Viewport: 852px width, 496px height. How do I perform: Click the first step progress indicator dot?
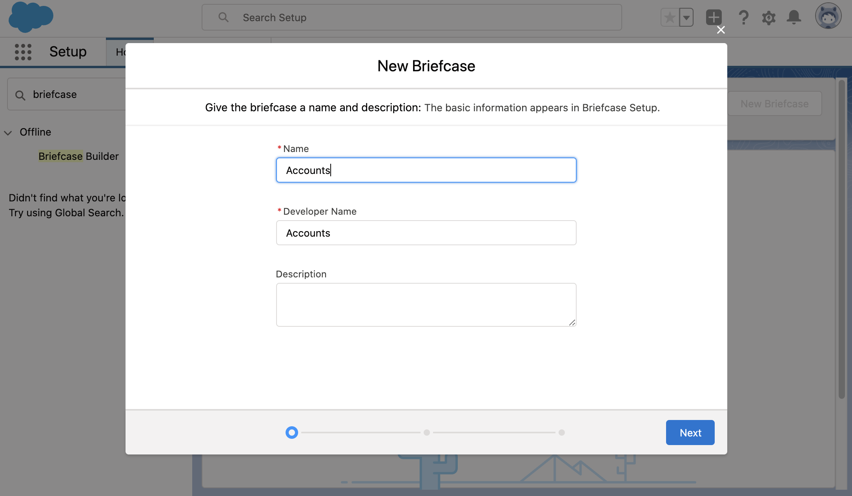pyautogui.click(x=291, y=432)
